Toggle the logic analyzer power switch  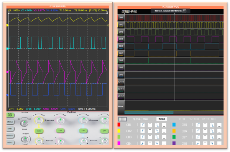click(122, 119)
